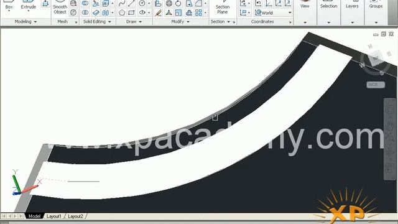Image resolution: width=398 pixels, height=224 pixels.
Task: Open the Layers panel dropdown
Action: point(353,22)
